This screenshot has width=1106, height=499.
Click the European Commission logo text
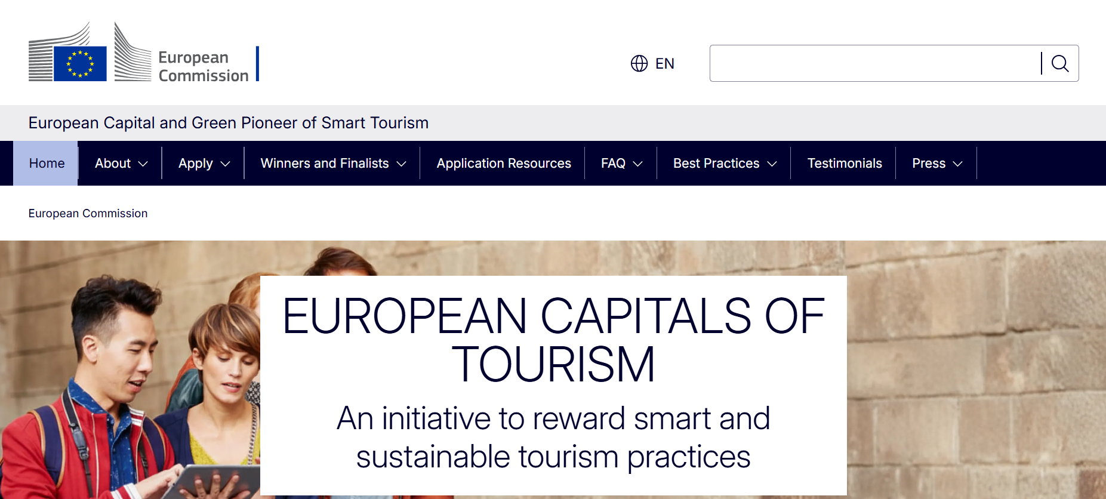pos(203,66)
